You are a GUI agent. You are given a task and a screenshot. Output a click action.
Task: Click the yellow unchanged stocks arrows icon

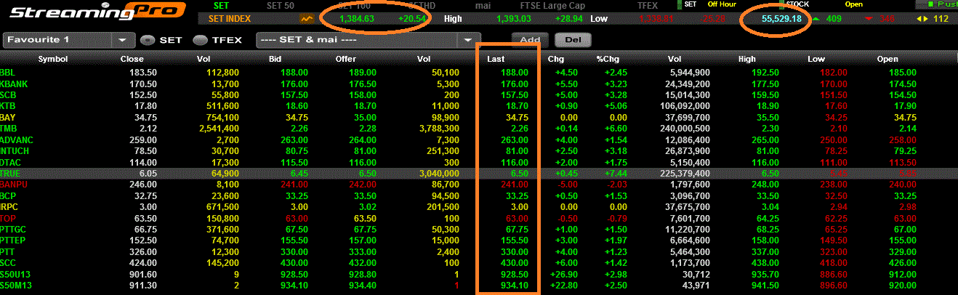(x=921, y=19)
